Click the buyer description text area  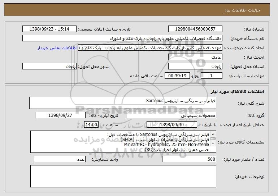tap(123, 176)
